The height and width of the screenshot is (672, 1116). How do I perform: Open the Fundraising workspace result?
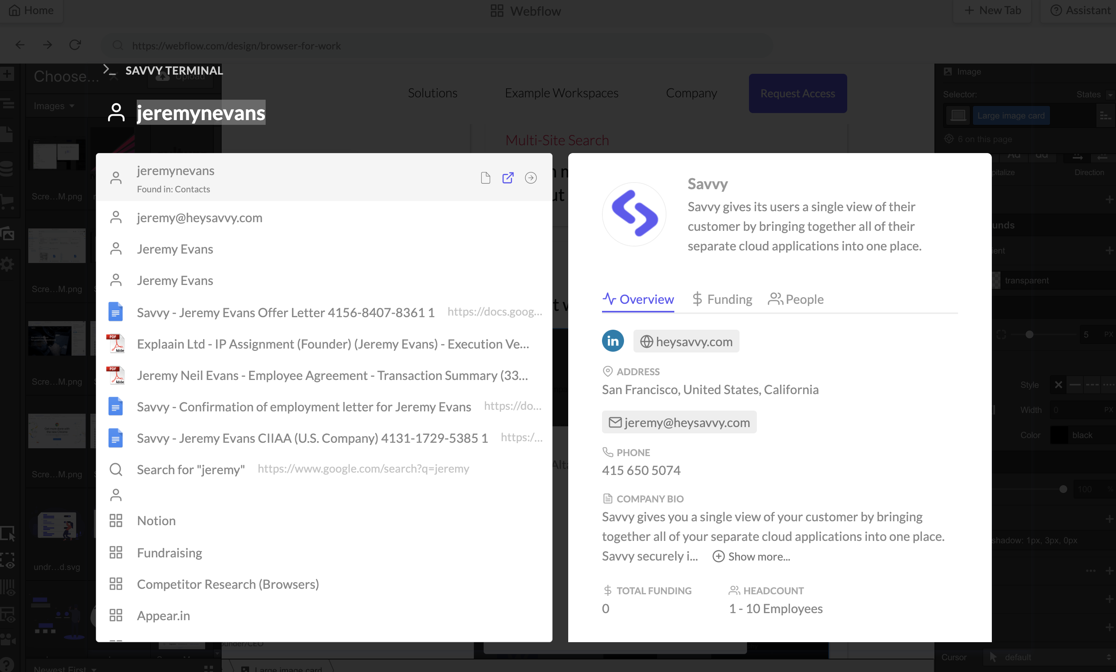point(325,553)
